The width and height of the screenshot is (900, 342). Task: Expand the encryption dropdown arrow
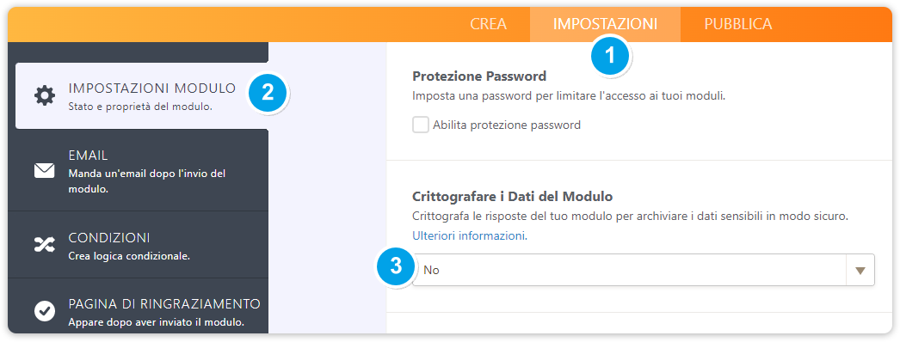point(860,271)
